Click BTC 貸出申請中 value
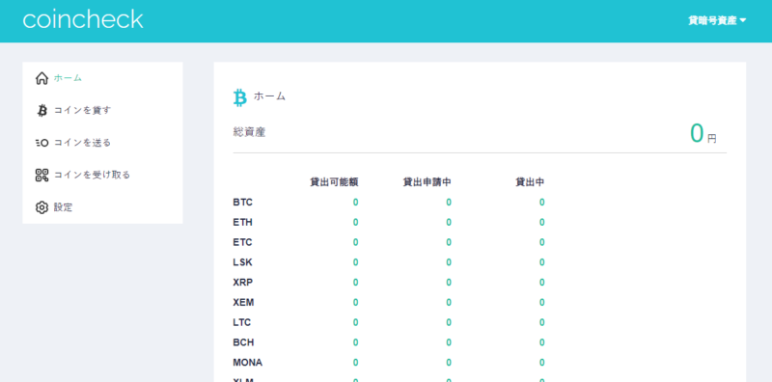The width and height of the screenshot is (772, 382). (449, 203)
